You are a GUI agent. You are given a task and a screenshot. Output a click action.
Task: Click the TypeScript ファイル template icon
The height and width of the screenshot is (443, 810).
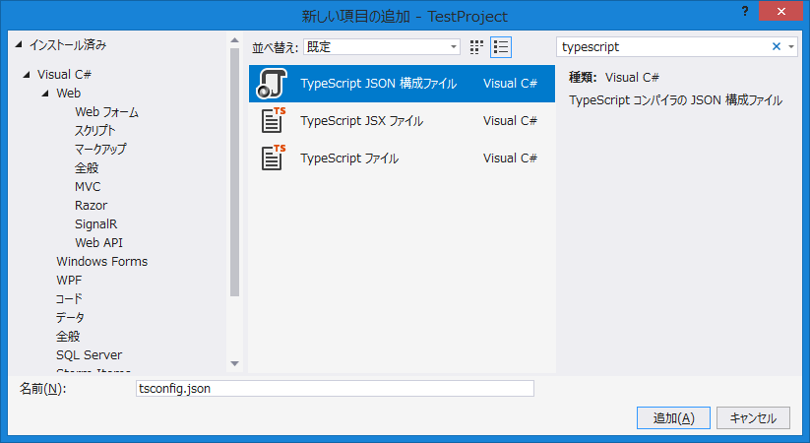point(274,158)
